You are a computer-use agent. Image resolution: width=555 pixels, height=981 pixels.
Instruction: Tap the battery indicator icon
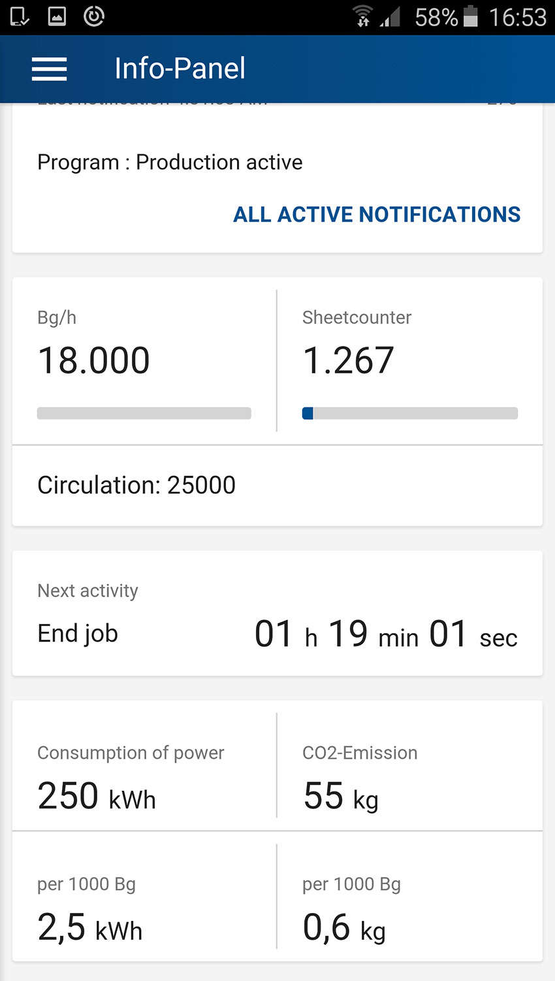(x=470, y=16)
